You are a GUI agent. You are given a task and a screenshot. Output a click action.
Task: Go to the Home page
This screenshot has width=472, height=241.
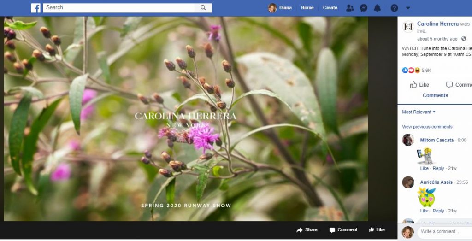click(x=307, y=8)
